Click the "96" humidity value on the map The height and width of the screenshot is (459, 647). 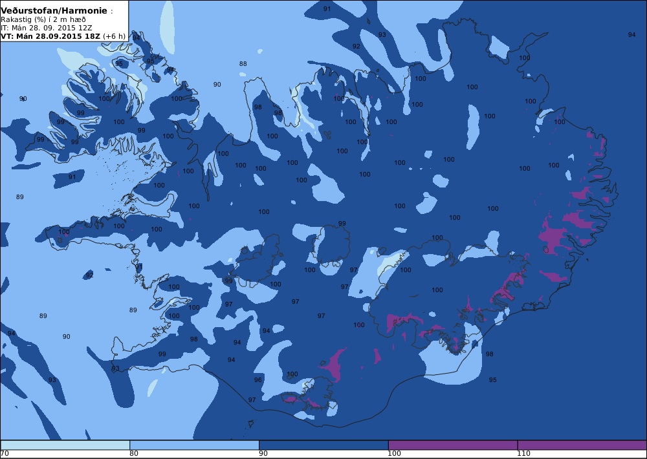click(258, 380)
